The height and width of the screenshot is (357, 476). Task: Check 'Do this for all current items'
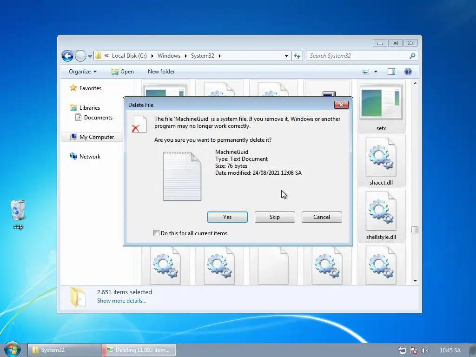(156, 233)
